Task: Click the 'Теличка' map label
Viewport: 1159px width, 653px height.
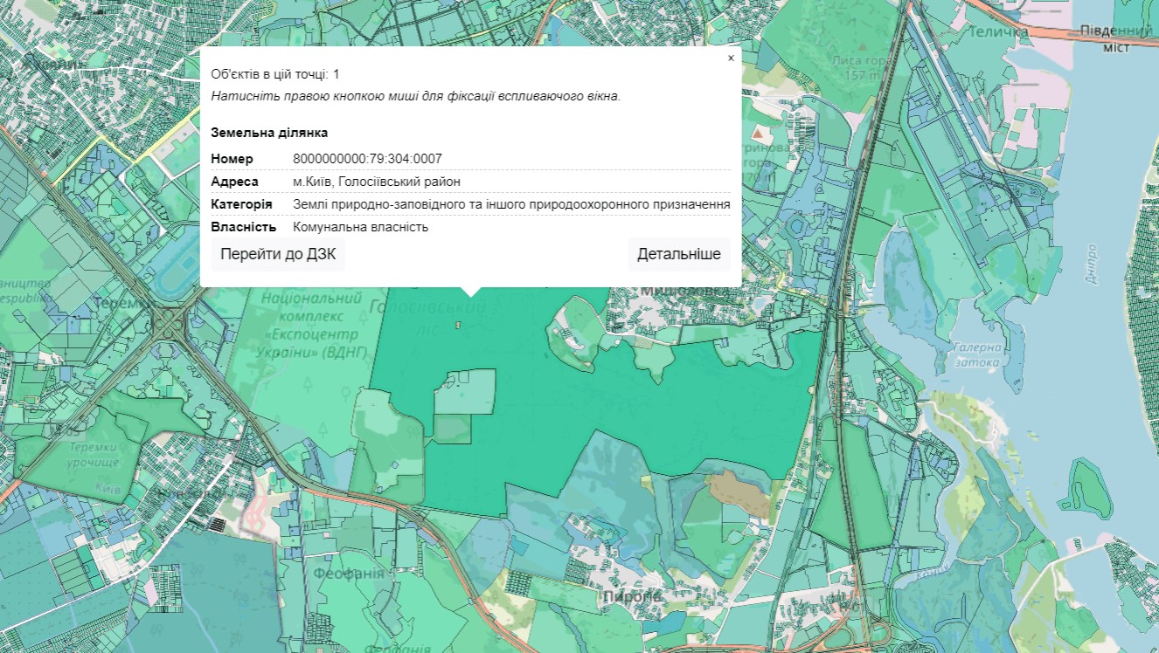Action: (997, 32)
